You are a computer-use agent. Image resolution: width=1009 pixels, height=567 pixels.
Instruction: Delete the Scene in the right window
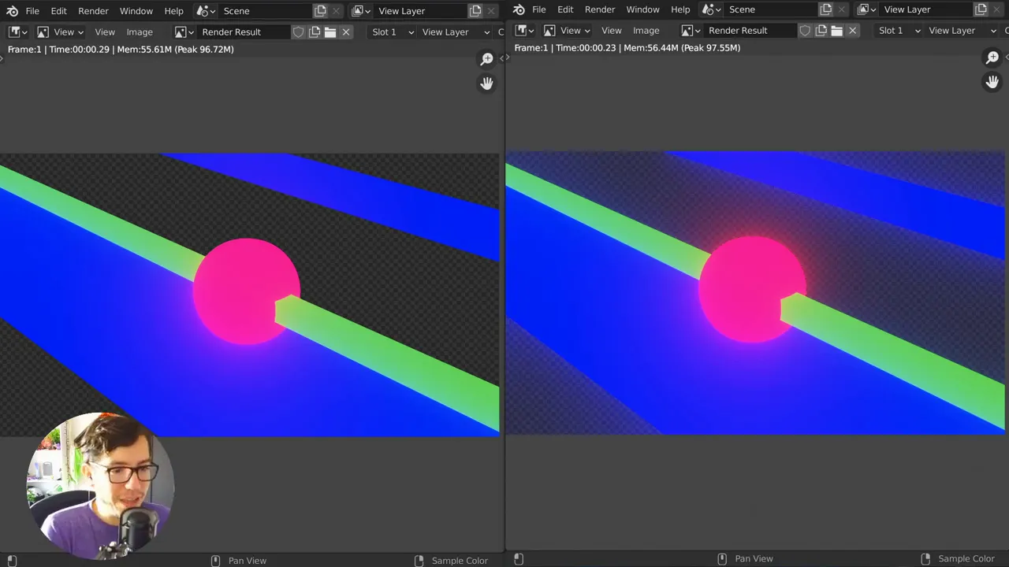click(843, 9)
